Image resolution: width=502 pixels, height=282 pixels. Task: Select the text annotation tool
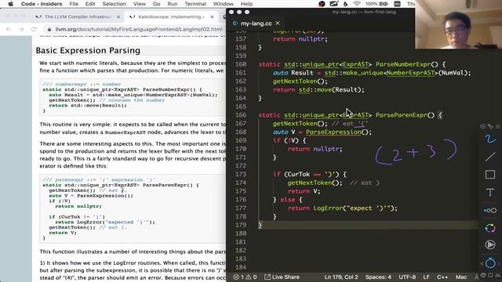point(489,192)
